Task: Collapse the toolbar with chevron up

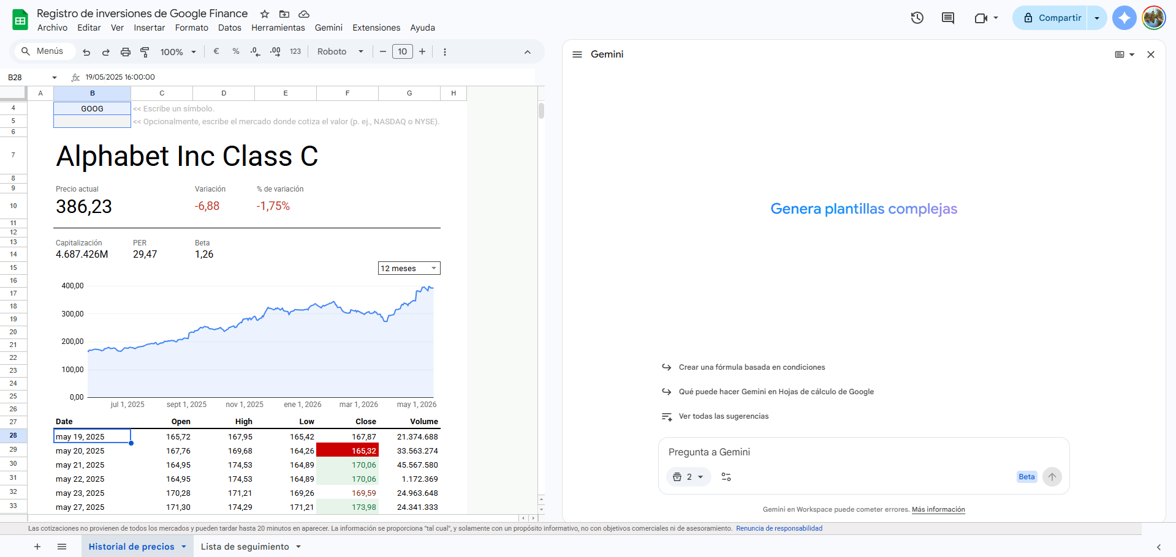Action: click(528, 52)
